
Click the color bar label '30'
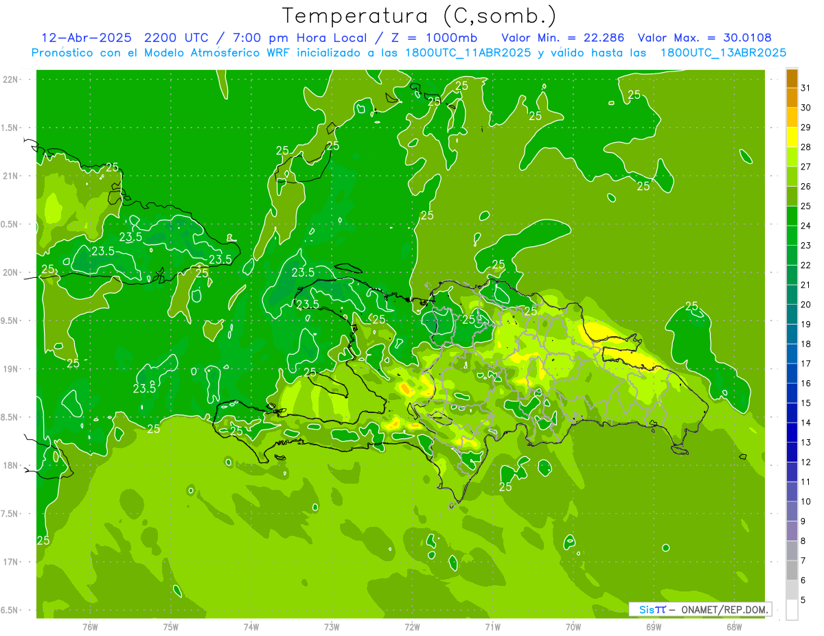pyautogui.click(x=806, y=108)
